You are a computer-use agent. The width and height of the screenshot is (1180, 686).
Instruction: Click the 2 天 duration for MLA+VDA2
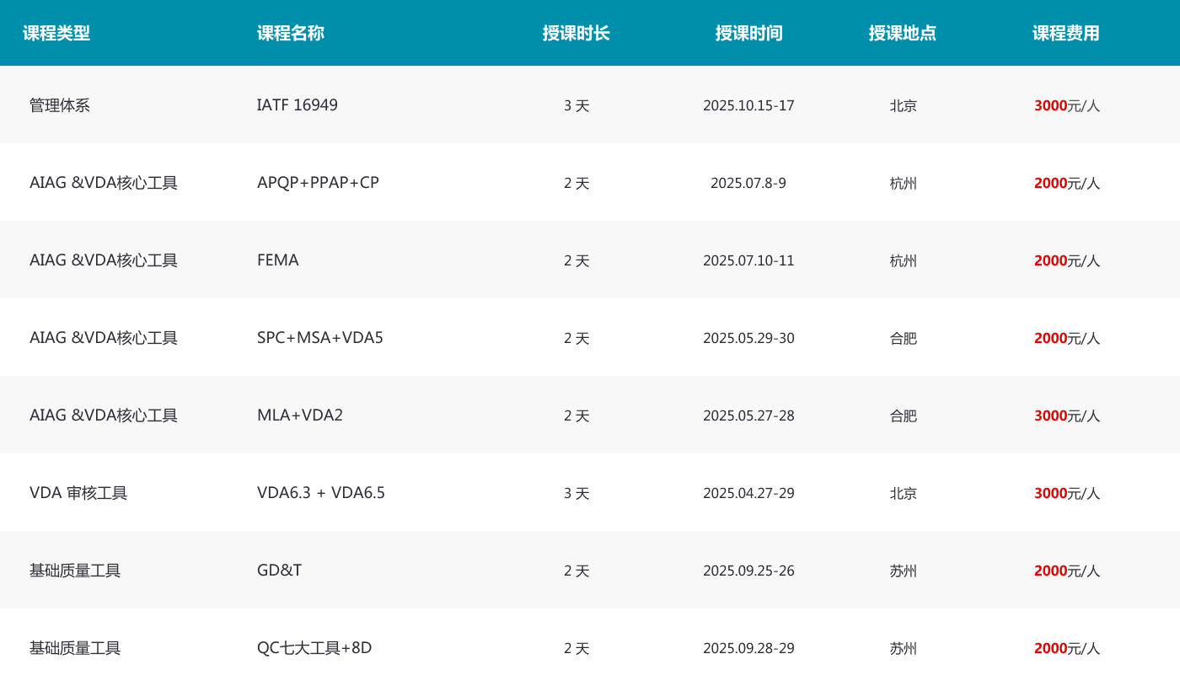577,416
